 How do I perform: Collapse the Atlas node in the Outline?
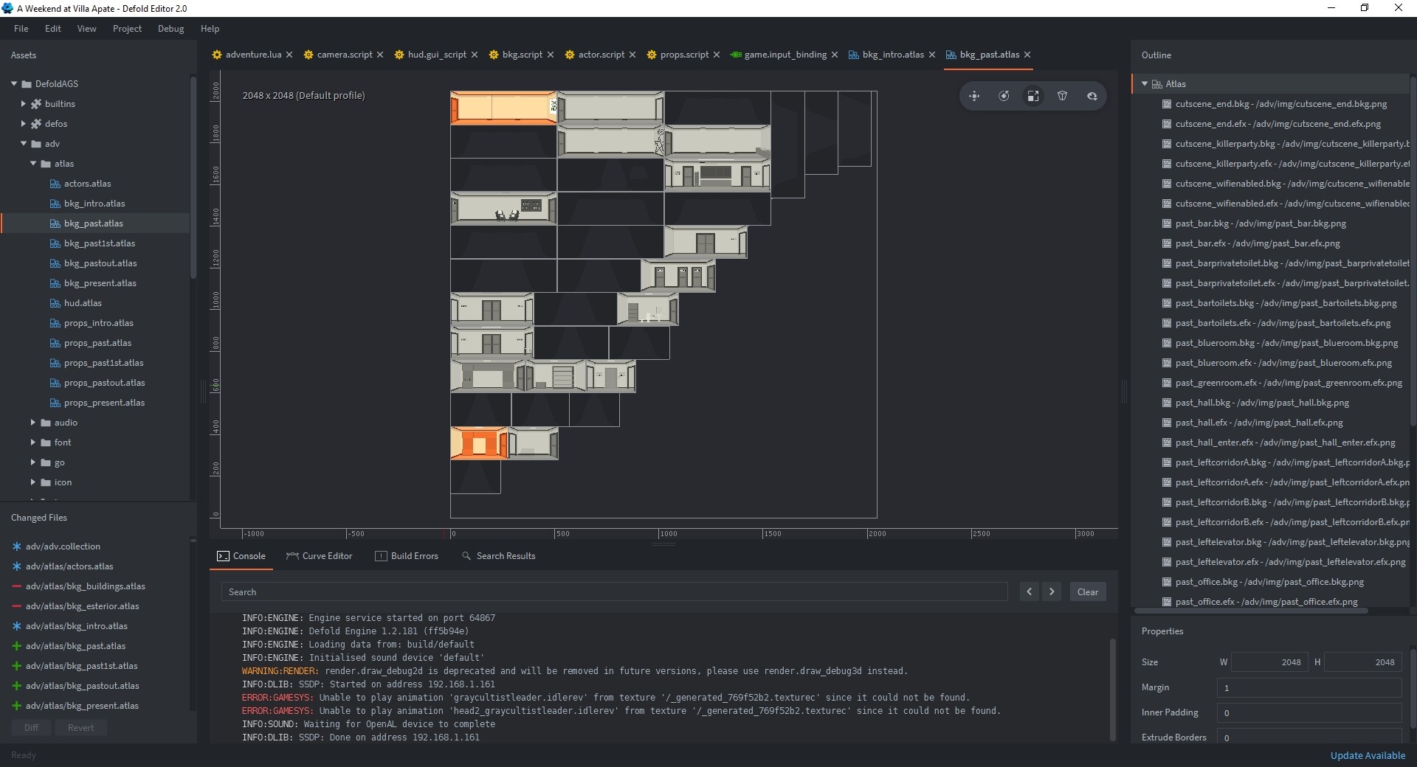point(1145,84)
